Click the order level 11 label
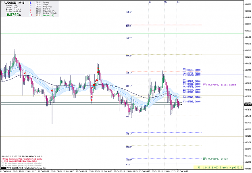 (192, 70)
